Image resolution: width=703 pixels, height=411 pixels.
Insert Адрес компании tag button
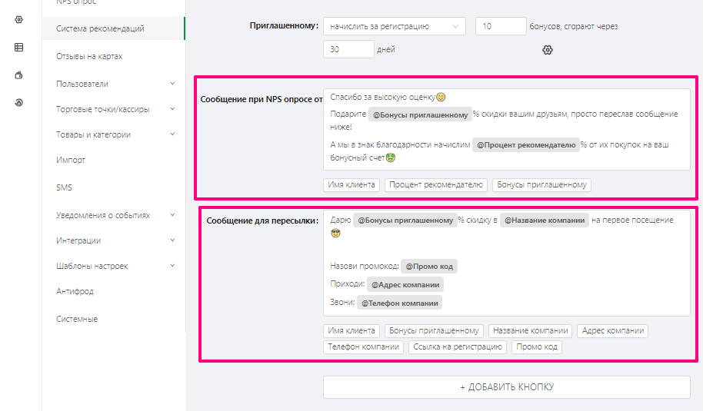tap(613, 331)
